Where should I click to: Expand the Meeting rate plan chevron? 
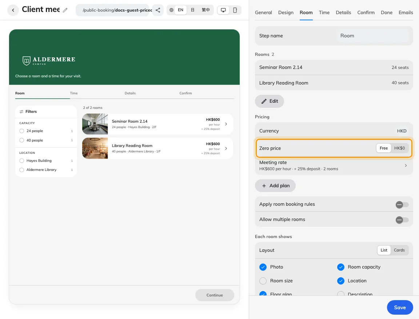point(406,165)
